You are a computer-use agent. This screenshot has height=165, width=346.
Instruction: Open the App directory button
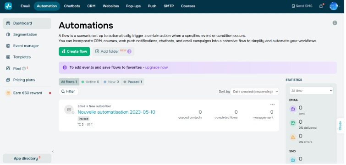click(x=27, y=159)
